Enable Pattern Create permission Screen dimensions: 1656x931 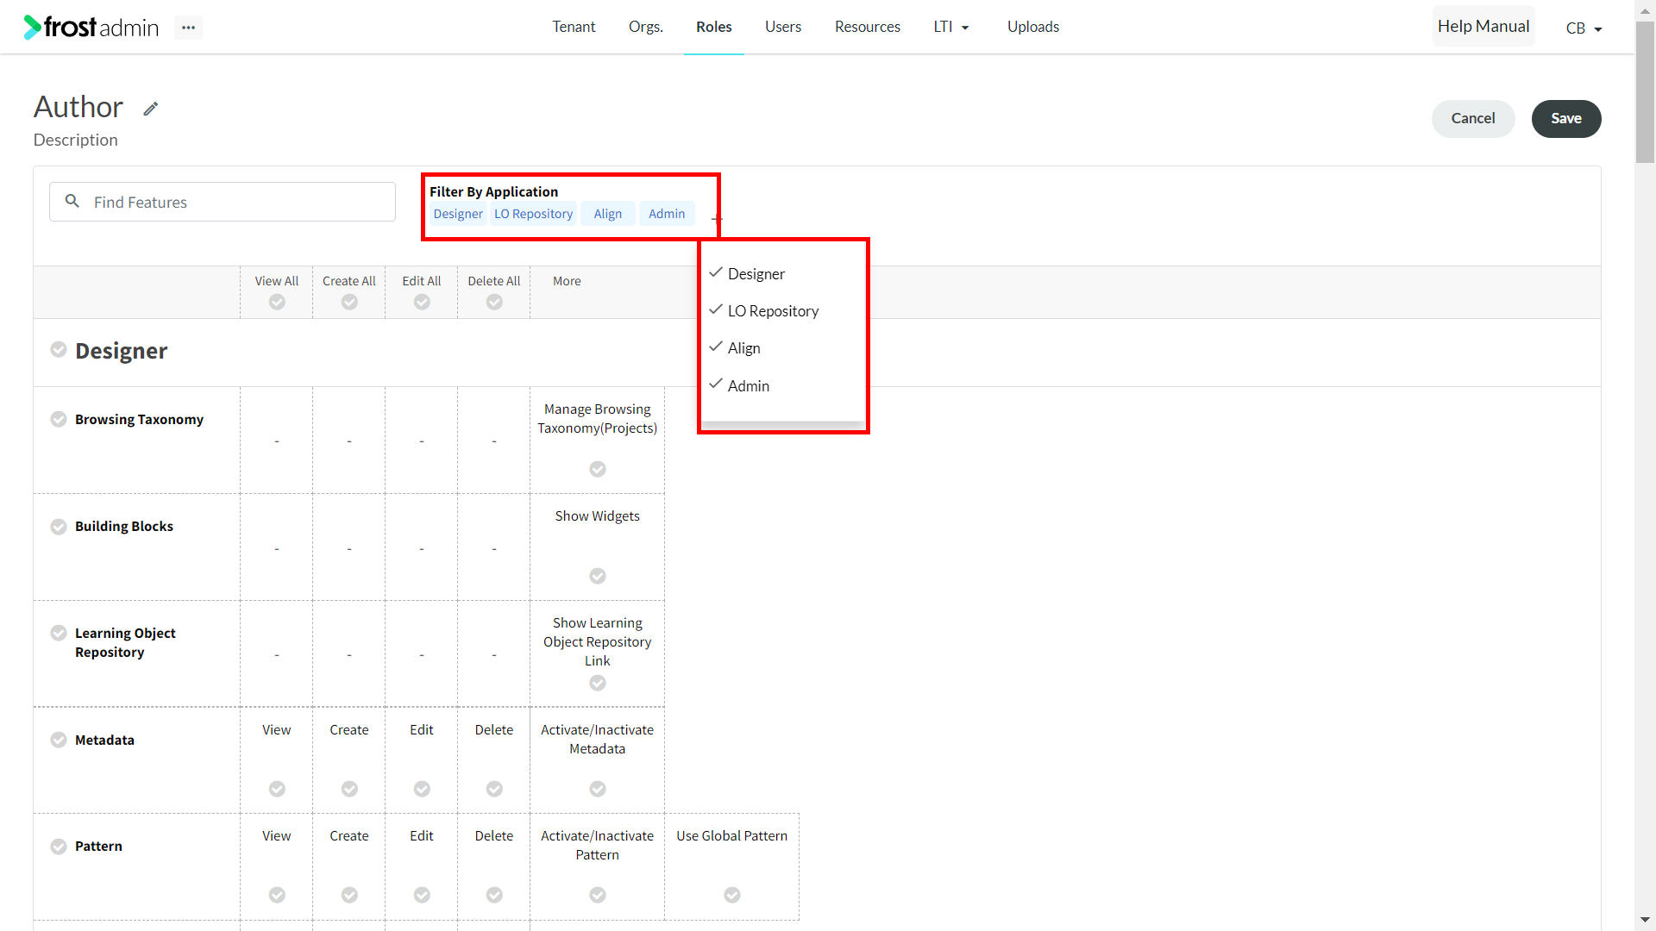click(349, 895)
